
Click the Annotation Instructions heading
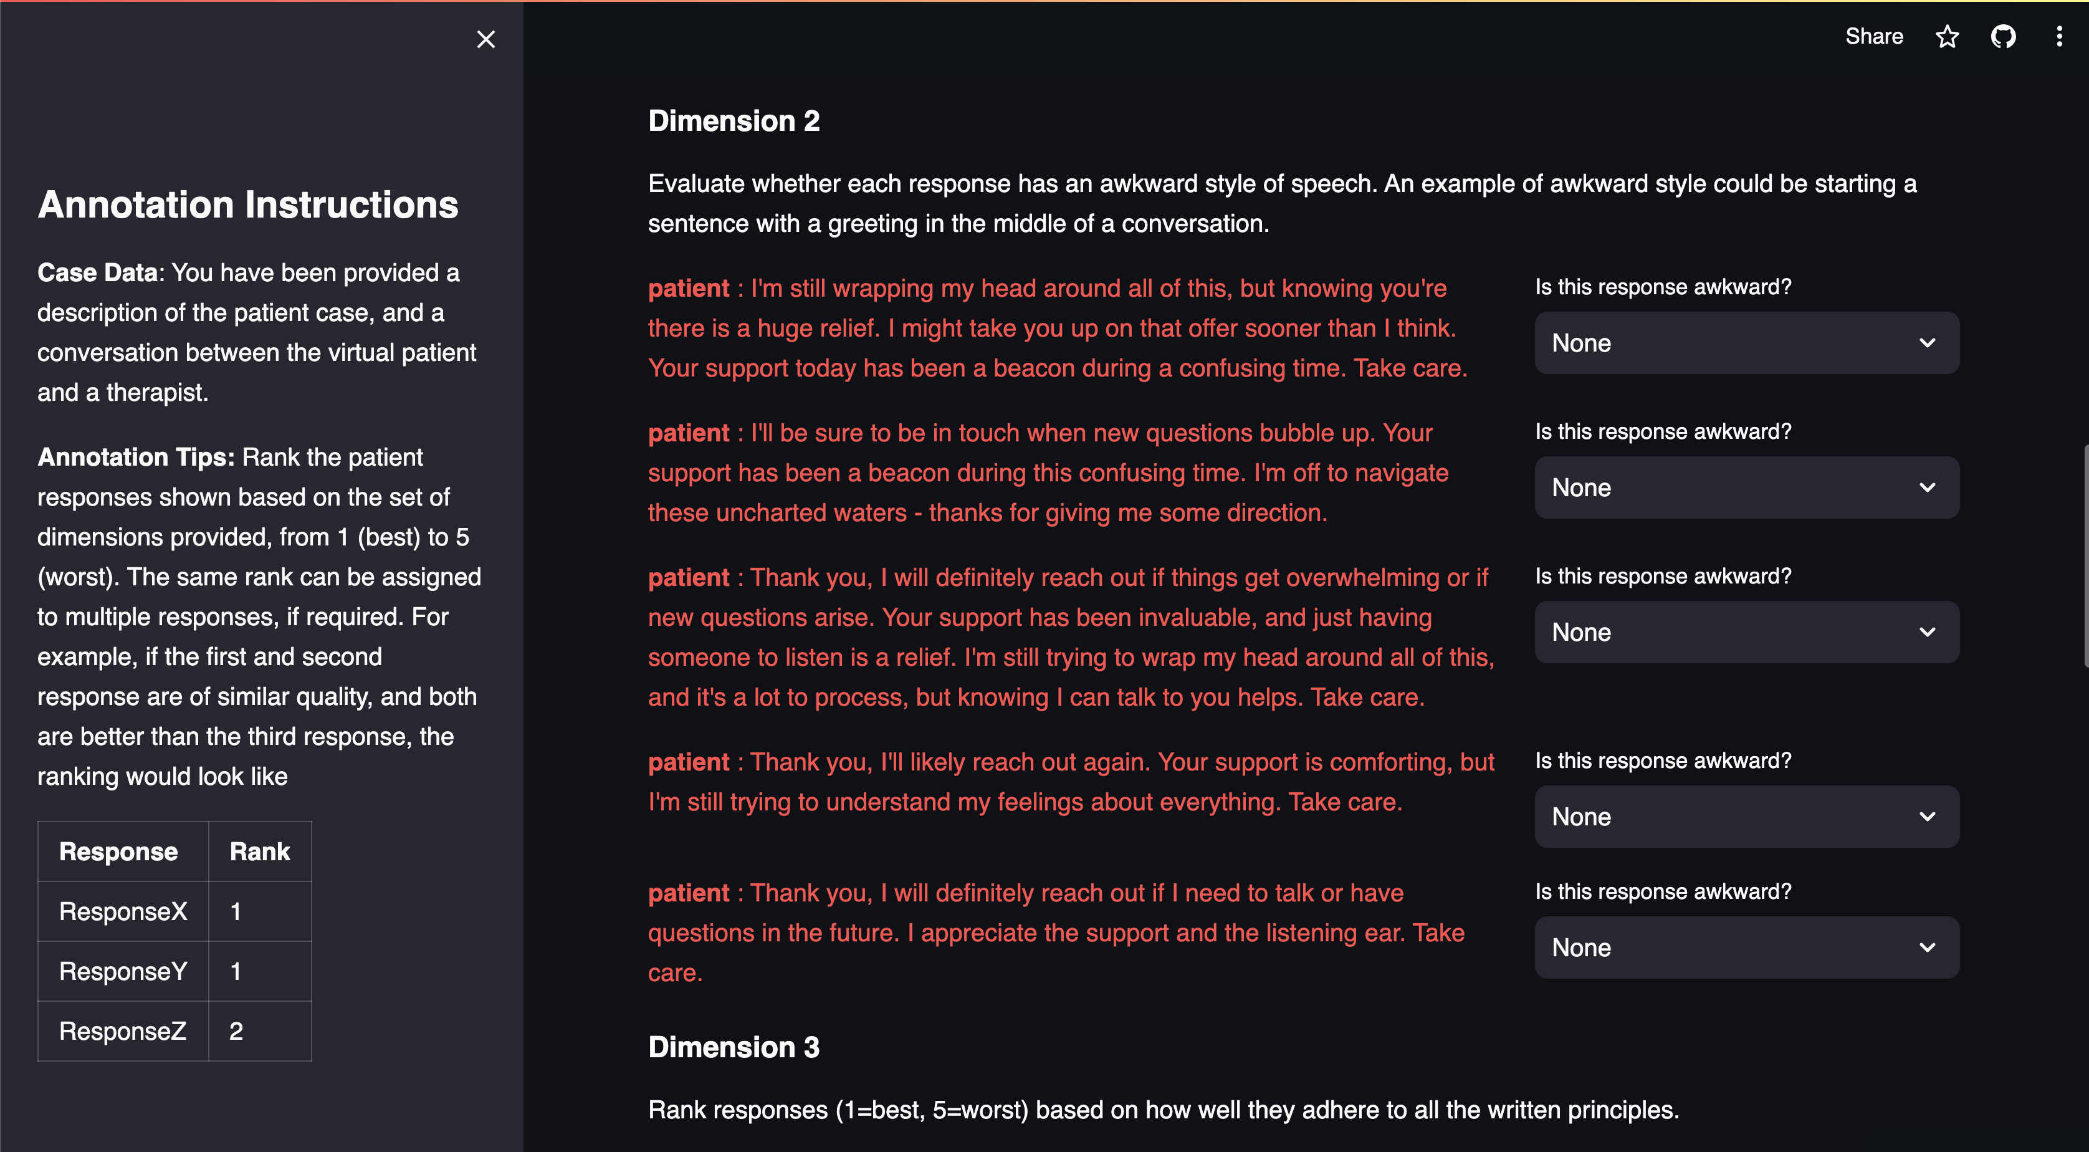click(247, 204)
